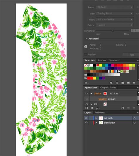Open the Layers panel flyout menu
The image size is (139, 156).
[x=138, y=113]
